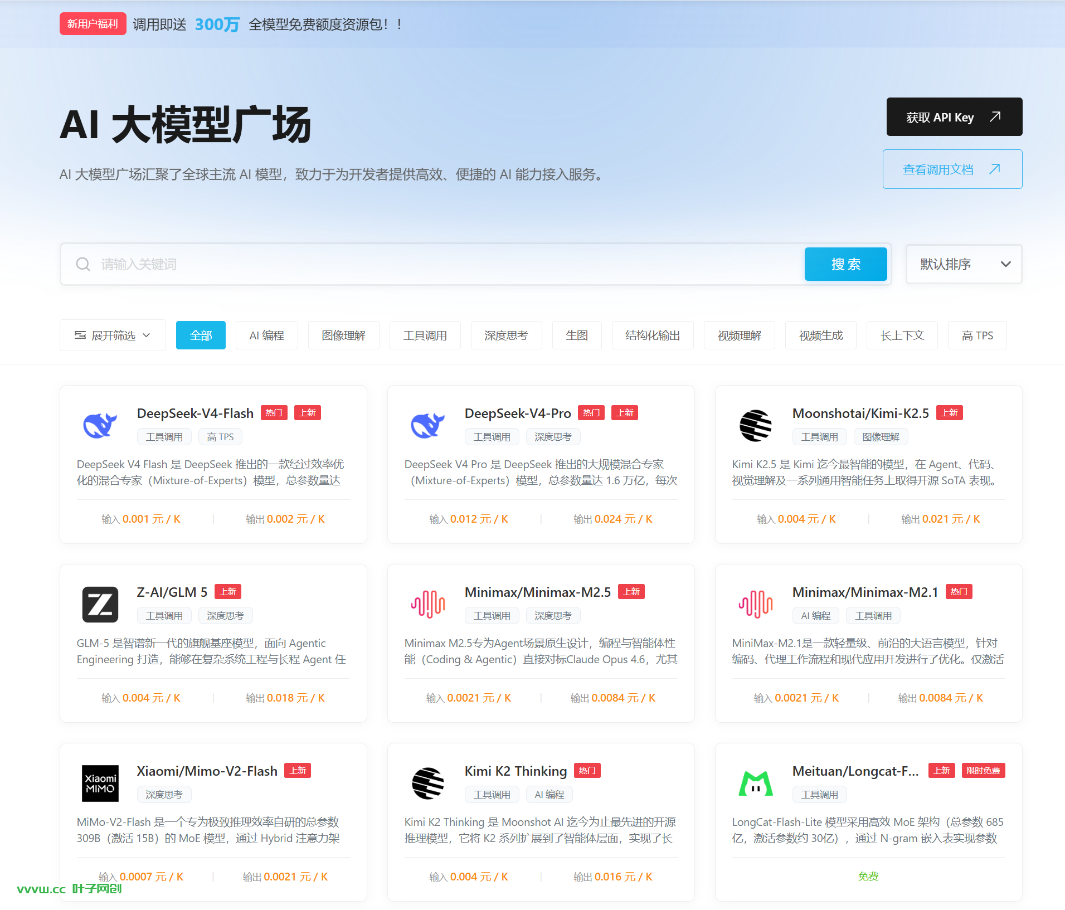This screenshot has height=910, width=1065.
Task: Select the 全部 category tab
Action: 201,335
